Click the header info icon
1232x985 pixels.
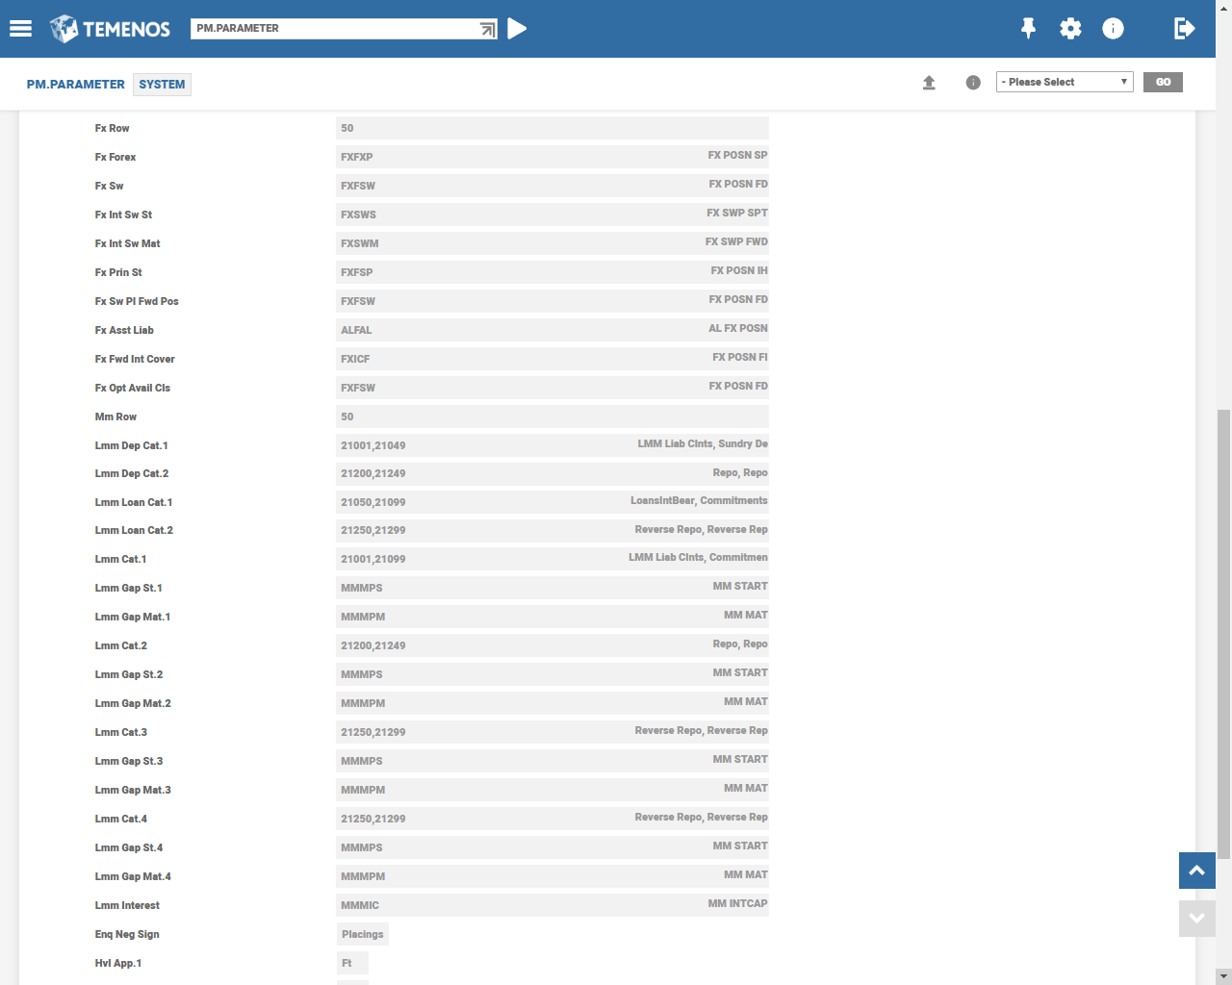coord(1113,29)
